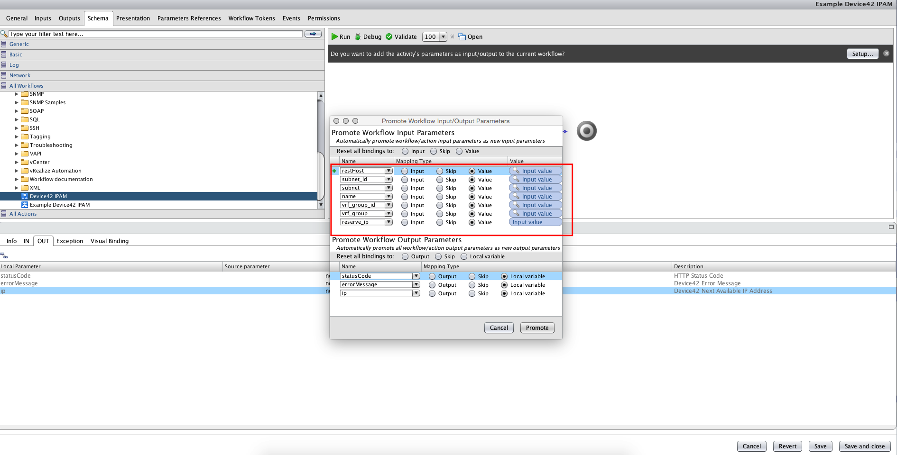The width and height of the screenshot is (897, 455).
Task: Set restHost mapping to Input
Action: click(x=405, y=171)
